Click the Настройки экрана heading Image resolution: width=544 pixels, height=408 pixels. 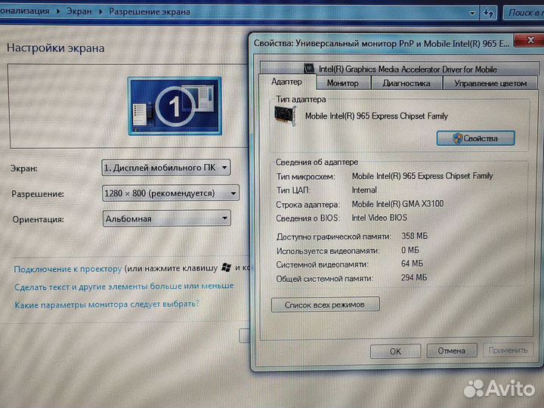pyautogui.click(x=55, y=48)
